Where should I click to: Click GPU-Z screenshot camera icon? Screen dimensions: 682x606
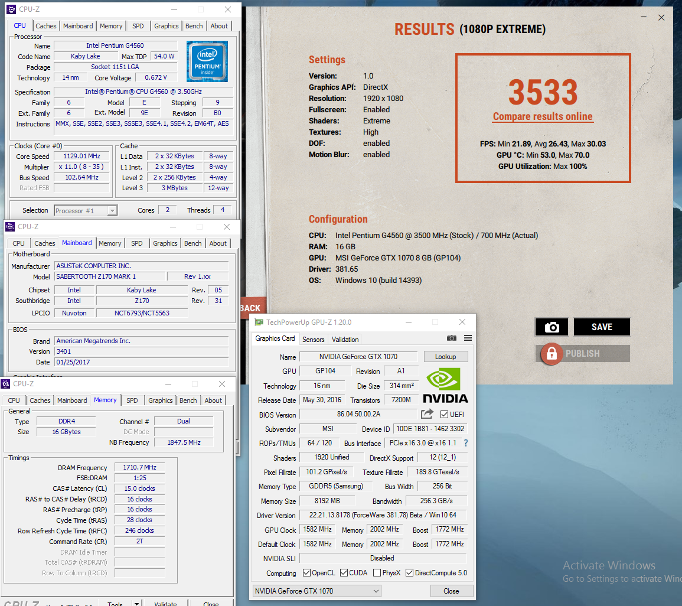pos(452,338)
